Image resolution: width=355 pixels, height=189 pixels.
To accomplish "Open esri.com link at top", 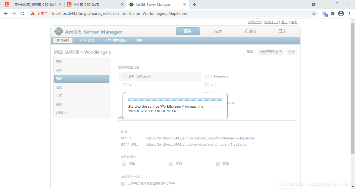I will 255,22.
